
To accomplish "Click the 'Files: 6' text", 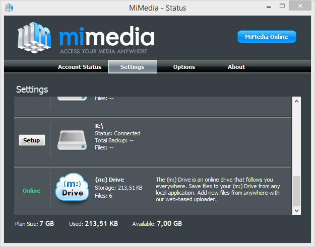I will 103,196.
